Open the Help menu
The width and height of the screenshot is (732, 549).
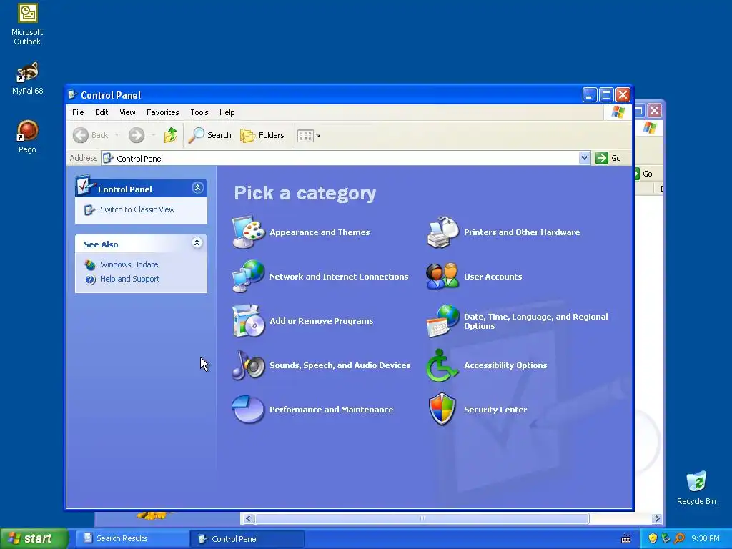point(227,112)
